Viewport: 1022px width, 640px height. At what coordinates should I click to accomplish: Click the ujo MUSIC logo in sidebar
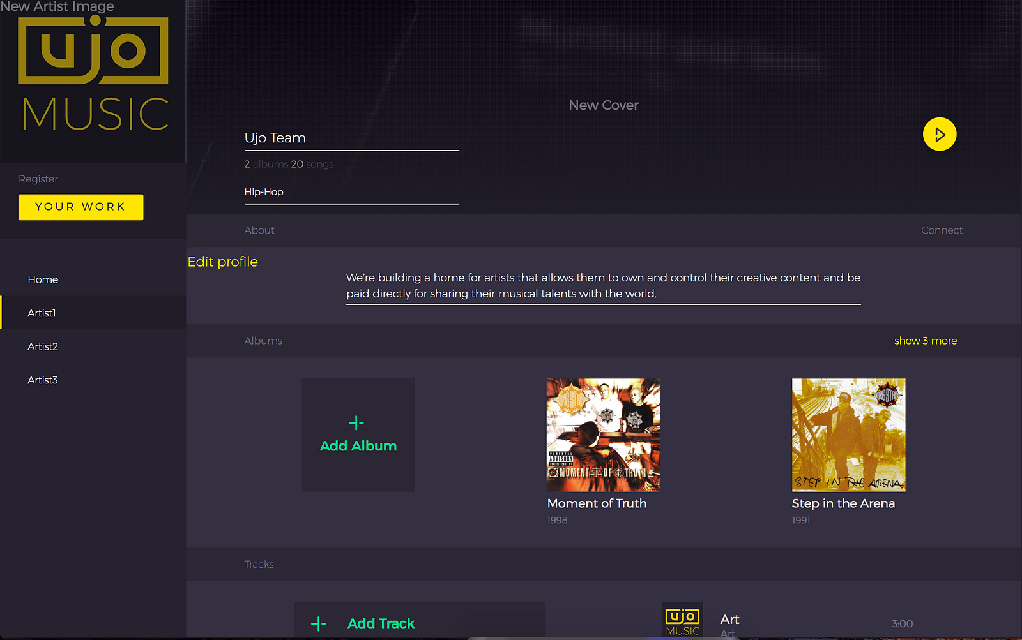[94, 73]
